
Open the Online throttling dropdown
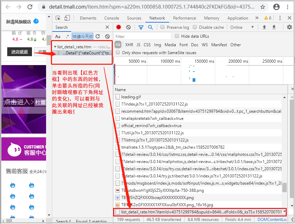242,27
